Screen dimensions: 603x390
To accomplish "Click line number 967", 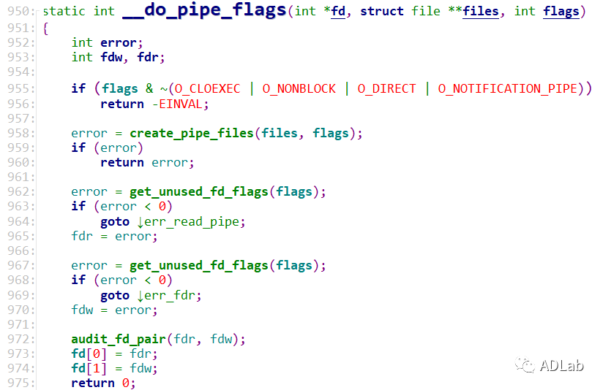I will [x=18, y=265].
